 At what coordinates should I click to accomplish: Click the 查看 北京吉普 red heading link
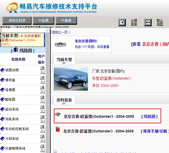150,44
